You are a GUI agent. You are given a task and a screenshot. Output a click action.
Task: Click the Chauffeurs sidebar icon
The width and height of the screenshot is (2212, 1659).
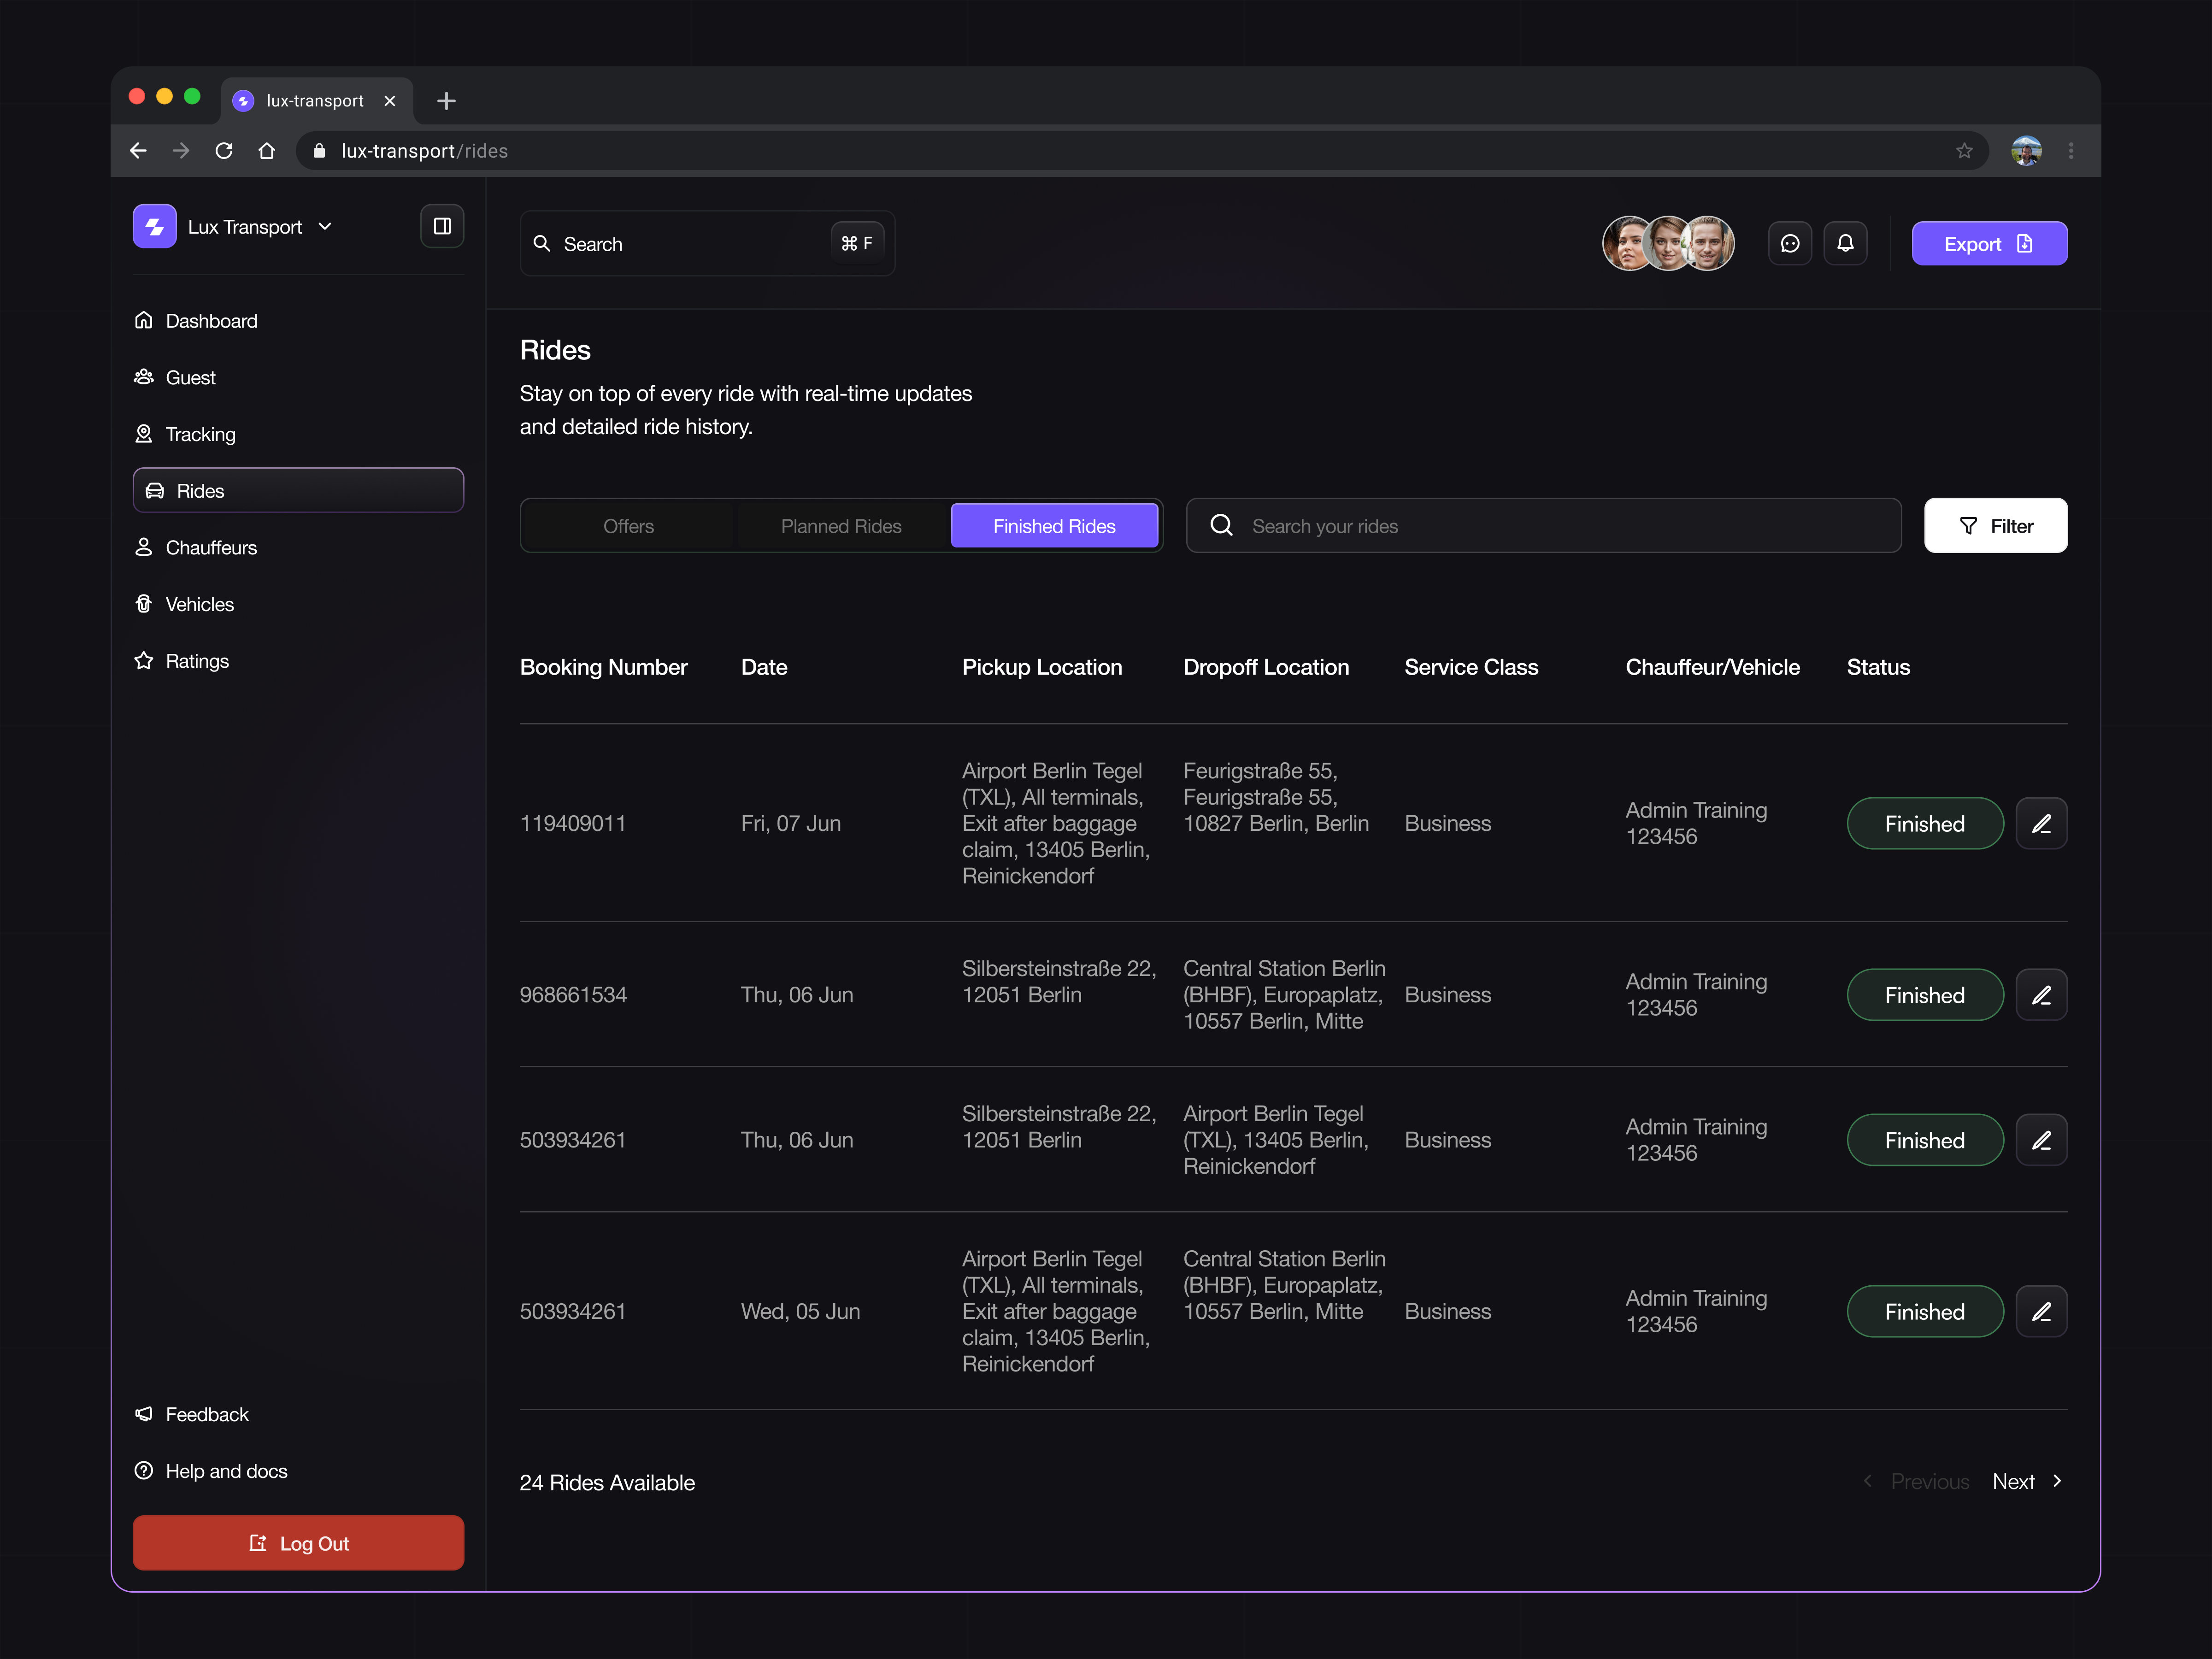pyautogui.click(x=144, y=547)
